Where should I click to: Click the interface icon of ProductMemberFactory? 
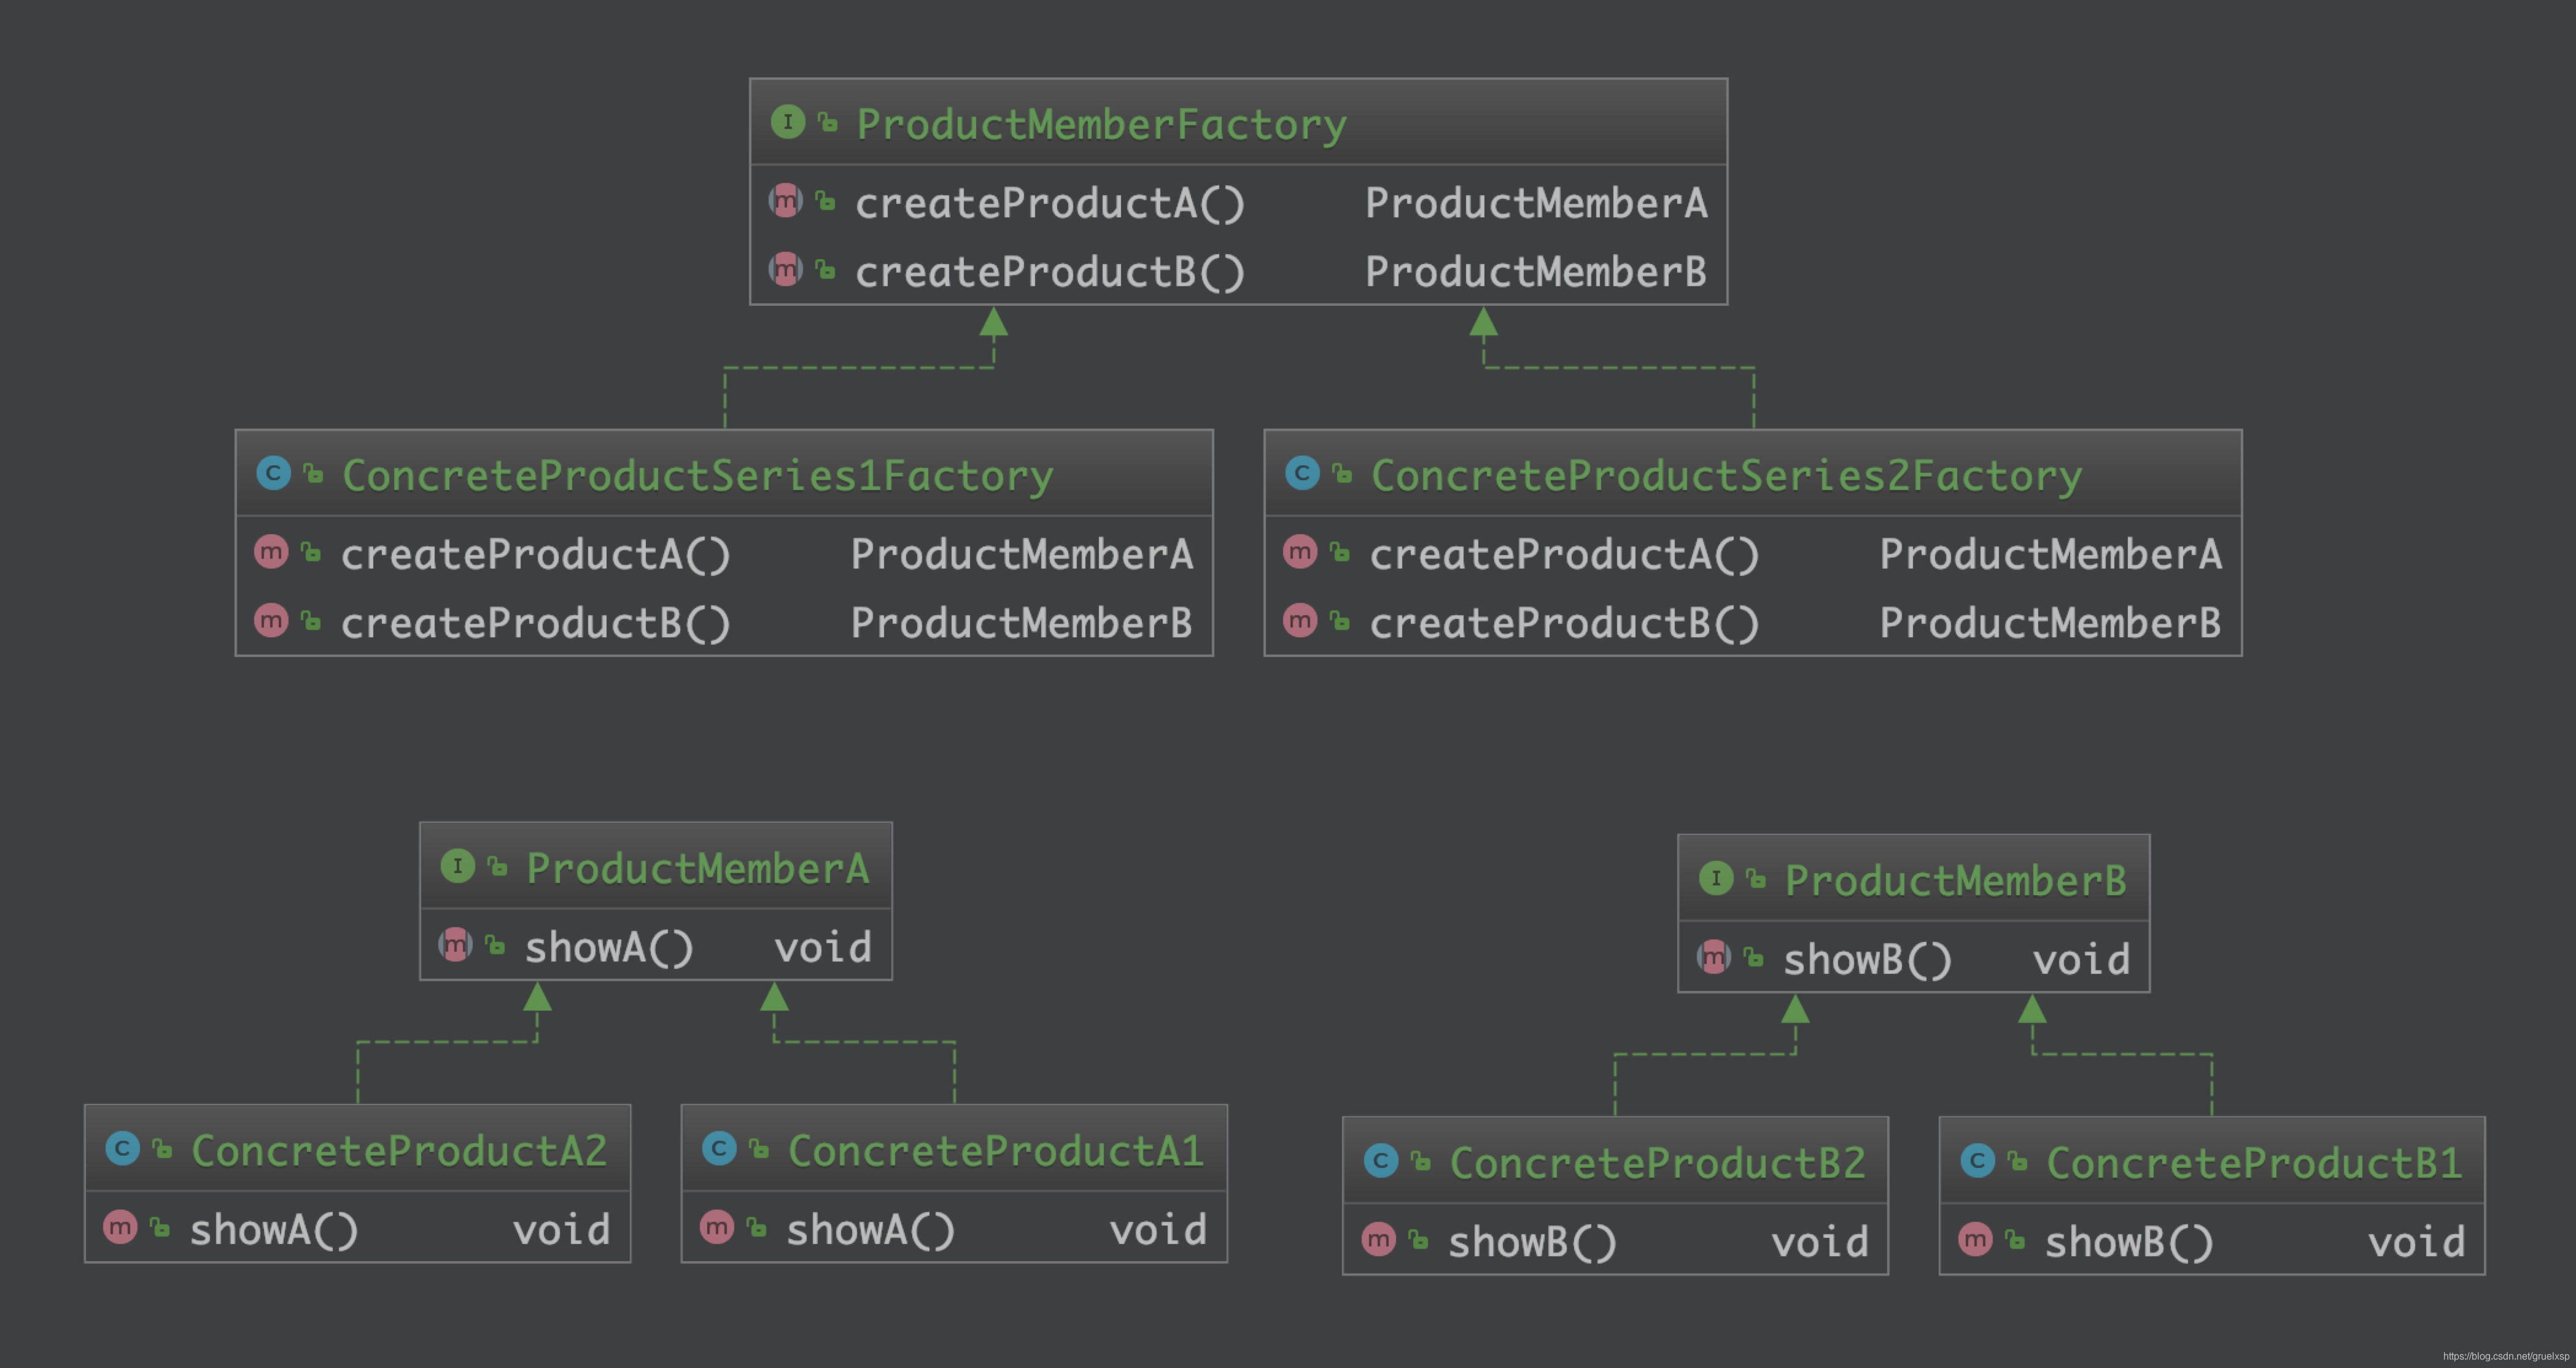point(788,122)
